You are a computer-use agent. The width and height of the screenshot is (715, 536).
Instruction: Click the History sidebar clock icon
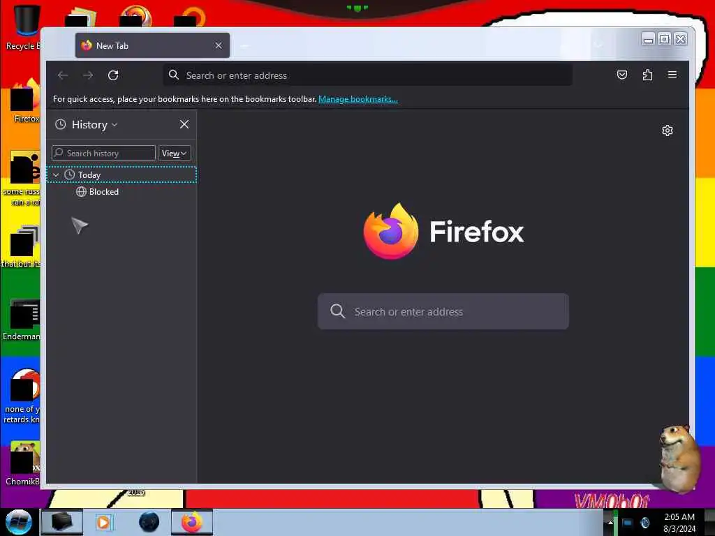(60, 124)
